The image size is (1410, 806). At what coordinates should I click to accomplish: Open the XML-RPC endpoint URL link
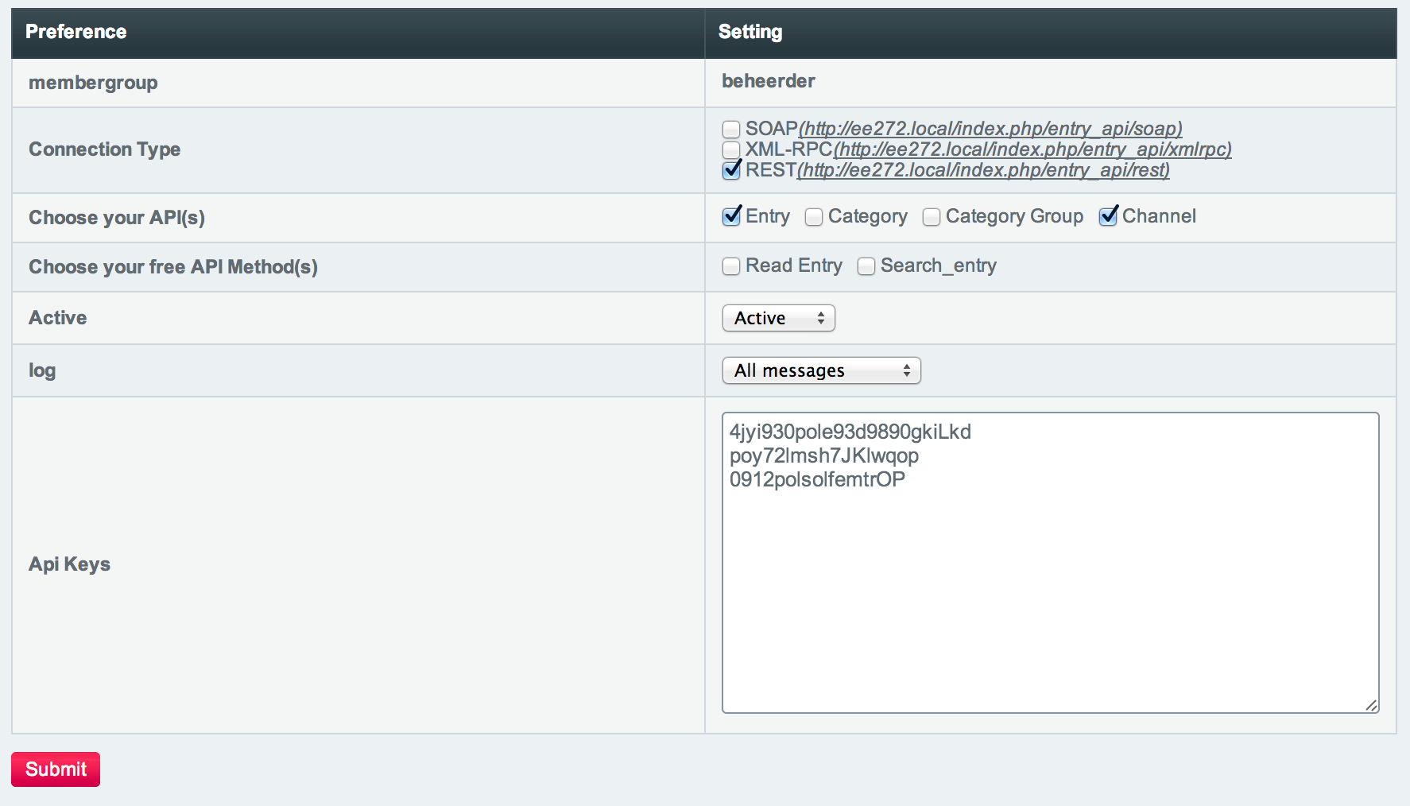click(1032, 149)
